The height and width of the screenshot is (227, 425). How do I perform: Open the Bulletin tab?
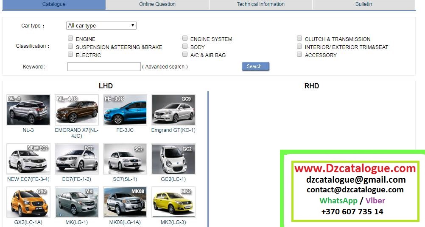[x=364, y=4]
